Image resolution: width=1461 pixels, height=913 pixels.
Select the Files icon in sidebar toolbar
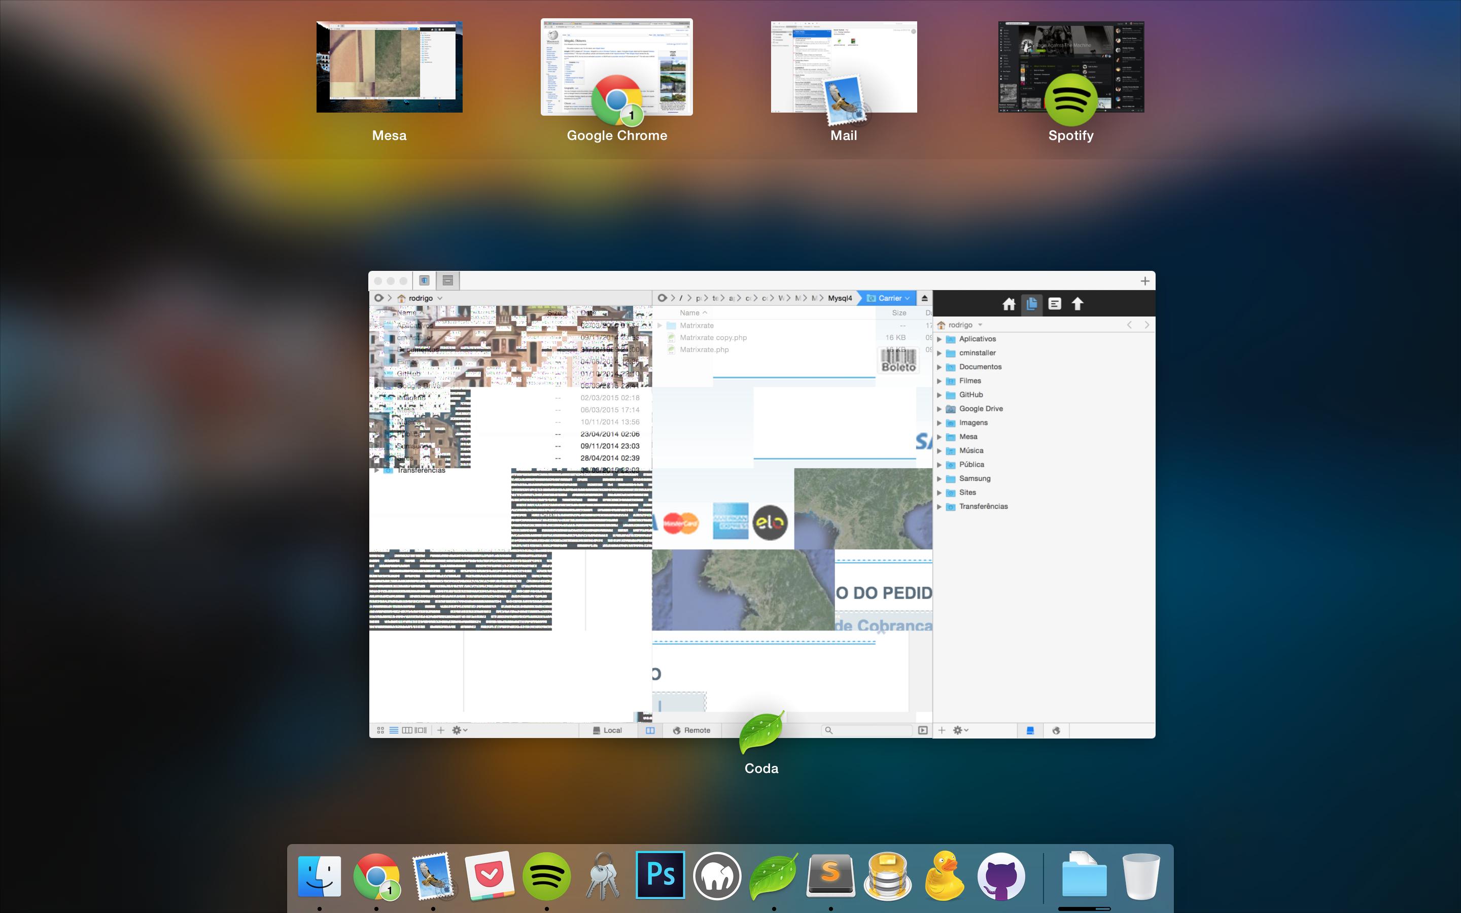[x=1031, y=304]
